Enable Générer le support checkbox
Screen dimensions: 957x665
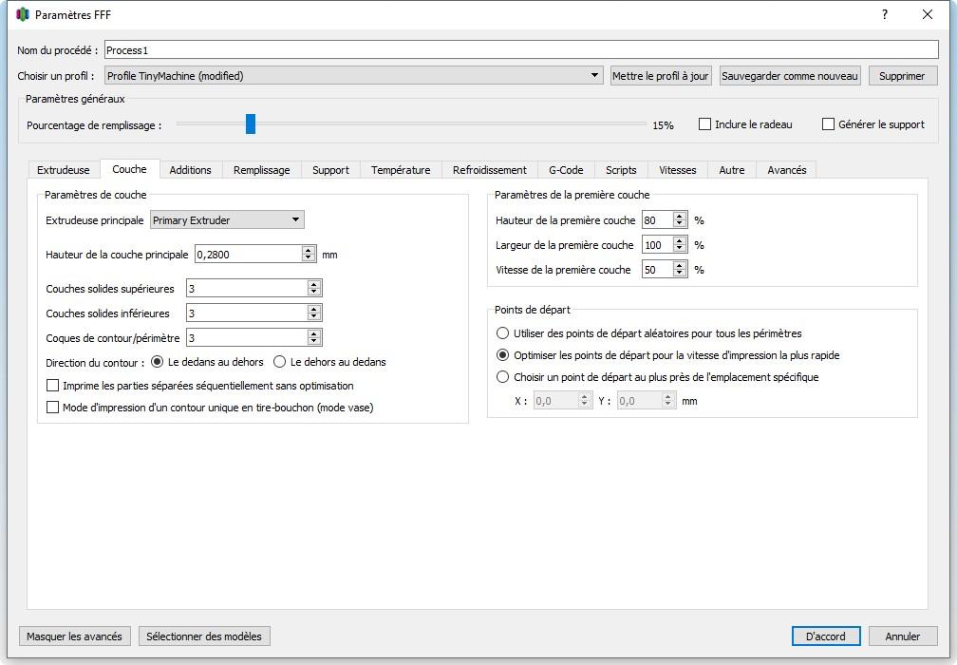(828, 123)
